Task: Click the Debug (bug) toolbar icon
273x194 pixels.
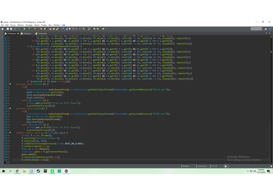Action: pyautogui.click(x=19, y=29)
